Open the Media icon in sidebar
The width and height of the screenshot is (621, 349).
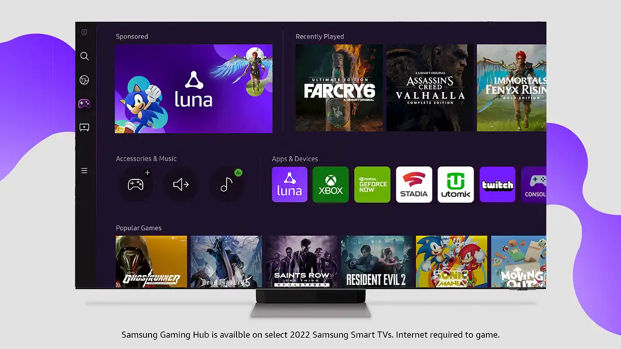click(84, 127)
